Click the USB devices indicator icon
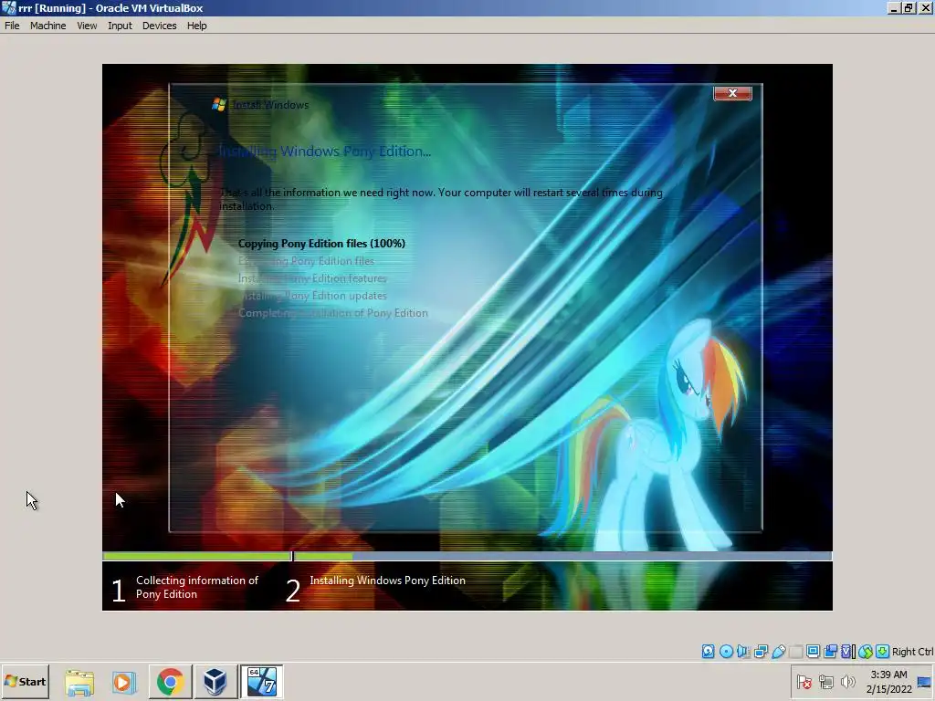Image resolution: width=935 pixels, height=701 pixels. [778, 652]
